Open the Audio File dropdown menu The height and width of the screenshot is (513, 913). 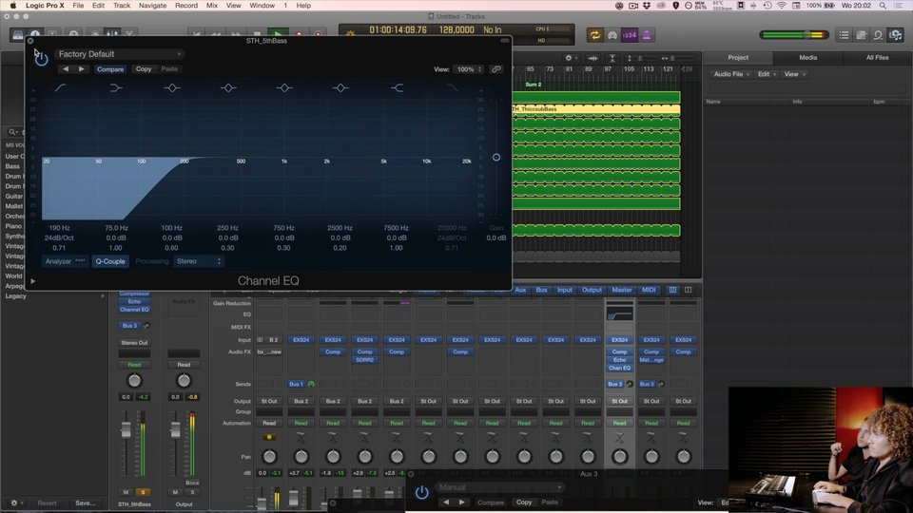(731, 74)
